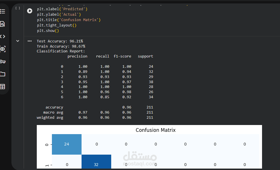280x170 pixels.
Task: Run the code cell
Action: click(x=30, y=11)
